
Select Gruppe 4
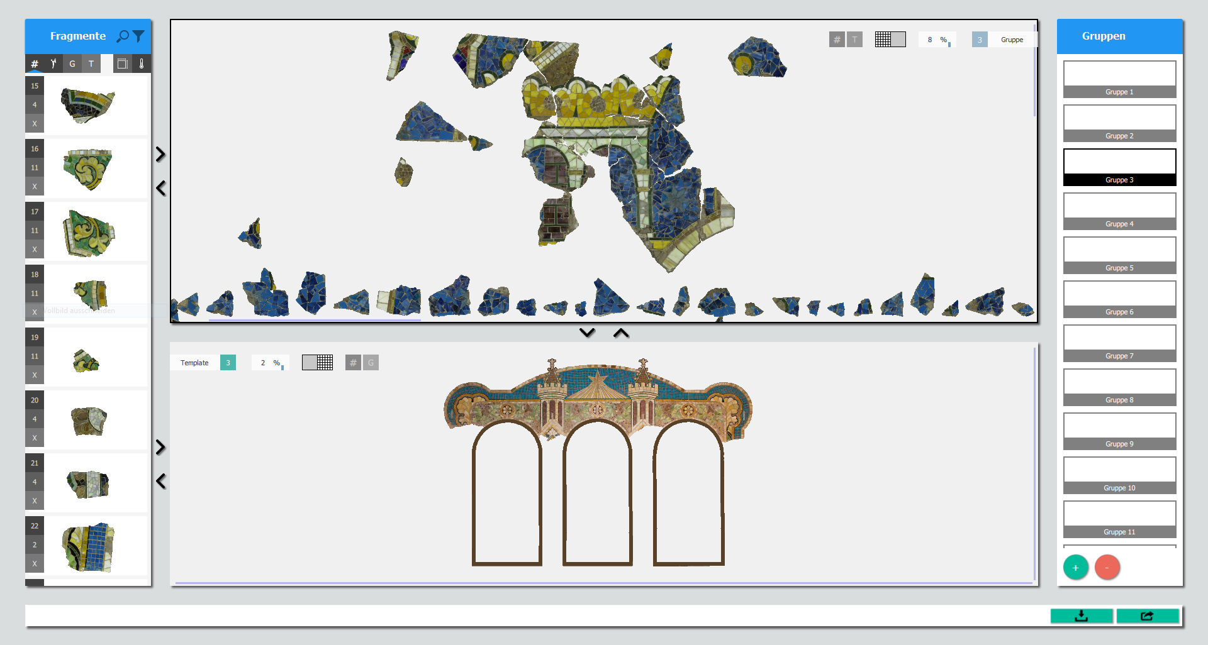coord(1119,211)
